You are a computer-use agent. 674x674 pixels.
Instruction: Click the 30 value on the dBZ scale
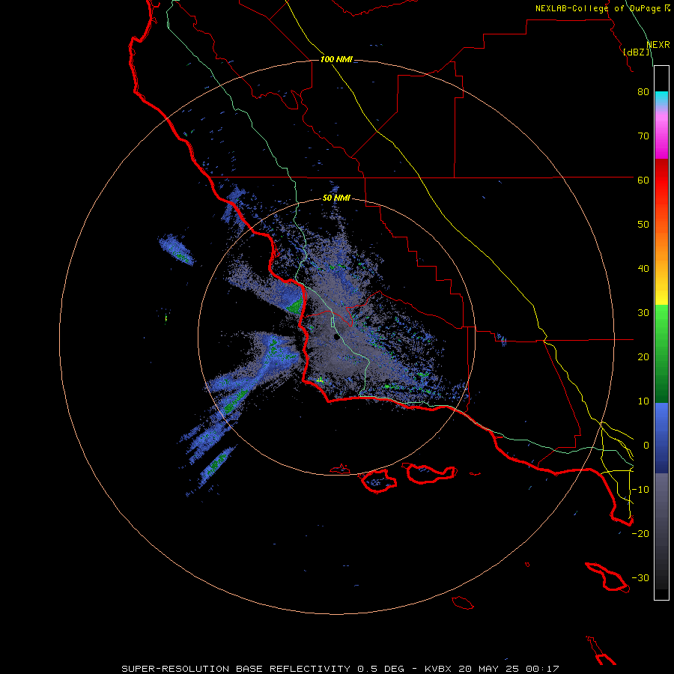pos(643,313)
